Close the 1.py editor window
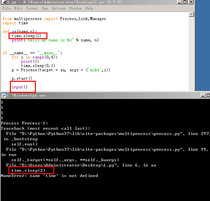This screenshot has width=210, height=201. pyautogui.click(x=191, y=2)
